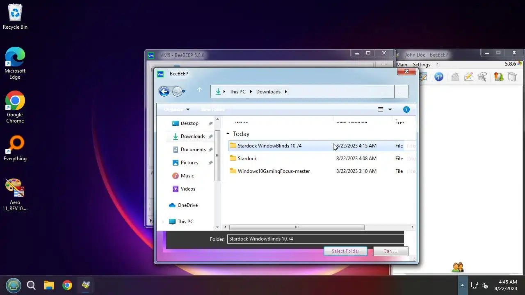Open Main menu in John Doe window
Image resolution: width=525 pixels, height=295 pixels.
(x=402, y=65)
